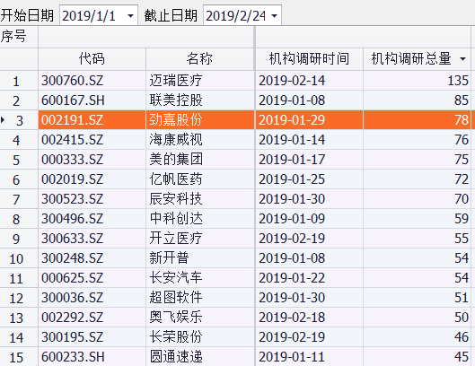This screenshot has height=366, width=475.
Task: Click survey date 2019-01-14 for 海康威视
Action: (x=292, y=140)
